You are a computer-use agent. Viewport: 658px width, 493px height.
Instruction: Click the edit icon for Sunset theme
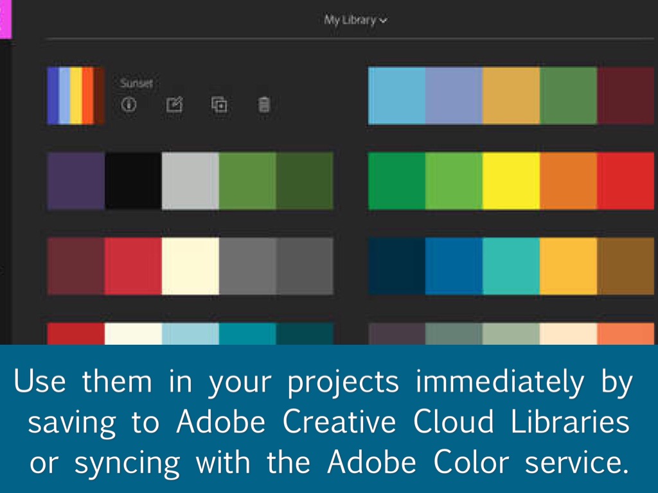point(174,105)
